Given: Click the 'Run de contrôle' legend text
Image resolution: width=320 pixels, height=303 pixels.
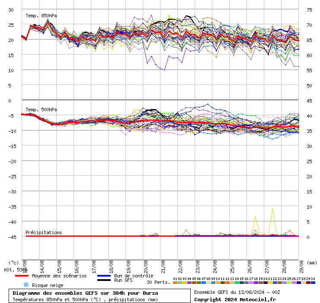Looking at the screenshot, I should 134,276.
